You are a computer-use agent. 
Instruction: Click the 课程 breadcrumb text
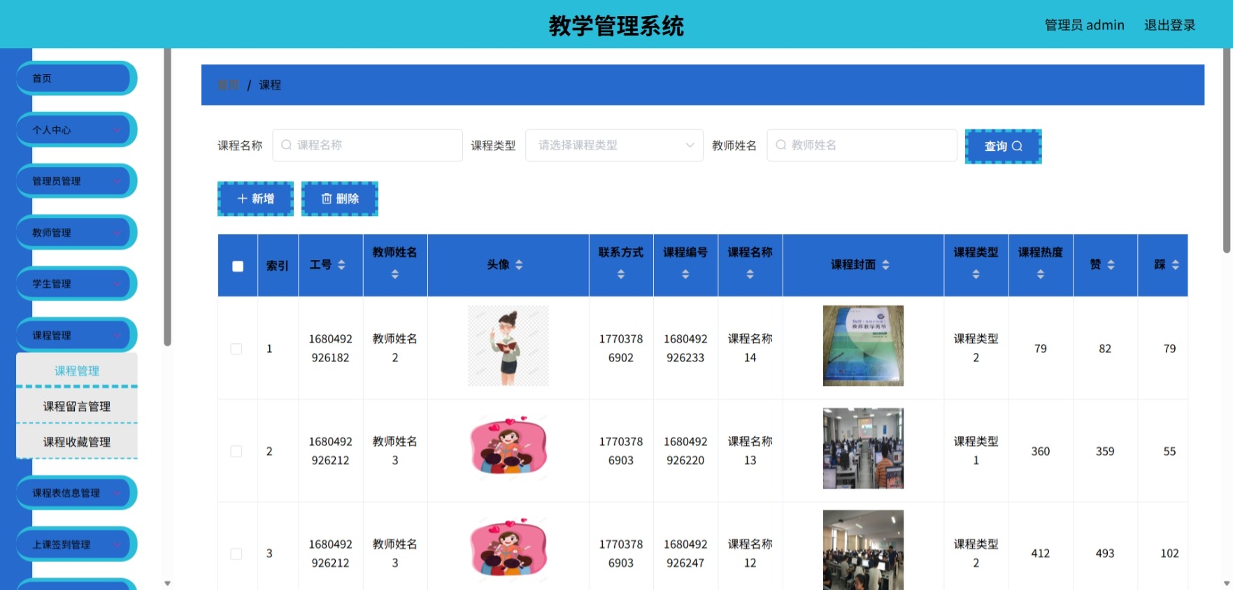(x=270, y=85)
